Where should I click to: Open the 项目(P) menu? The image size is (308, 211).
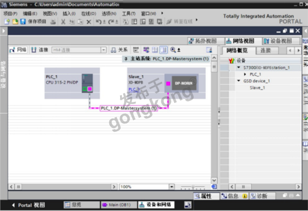point(10,13)
